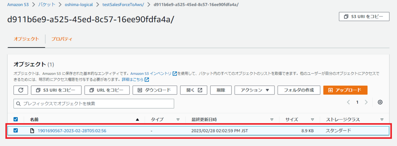Click the top S3 URI をコピー button
The image size is (397, 146).
coord(364,17)
